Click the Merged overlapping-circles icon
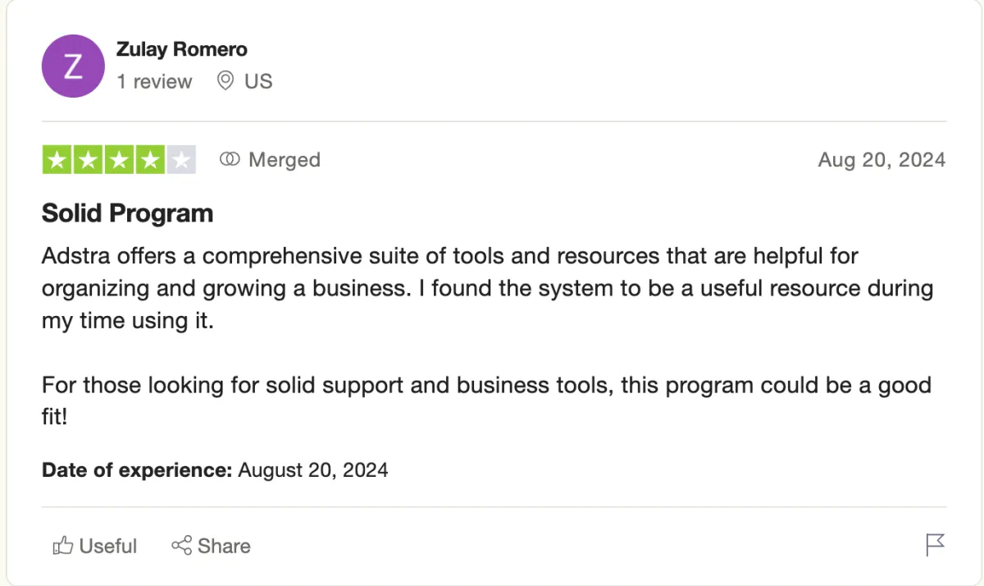Viewport: 984px width, 586px height. 230,159
